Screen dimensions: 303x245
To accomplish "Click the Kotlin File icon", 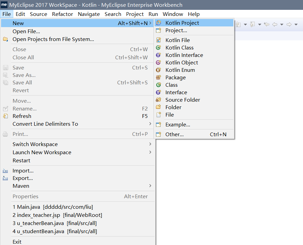I will point(158,40).
